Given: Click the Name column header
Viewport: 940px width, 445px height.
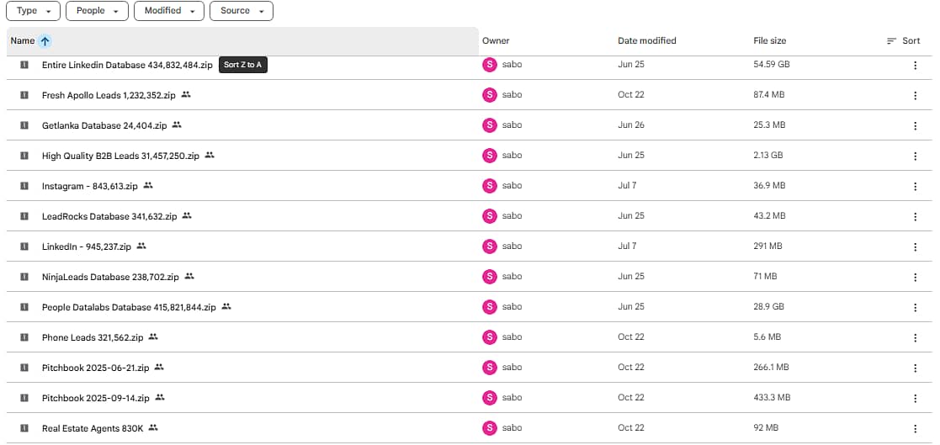Looking at the screenshot, I should click(23, 41).
